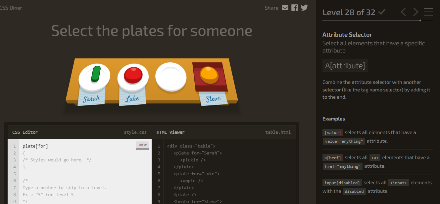Image resolution: width=440 pixels, height=204 pixels.
Task: Go to previous level arrow
Action: [403, 12]
